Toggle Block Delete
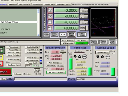The height and width of the screenshot is (96, 128). 32,58
